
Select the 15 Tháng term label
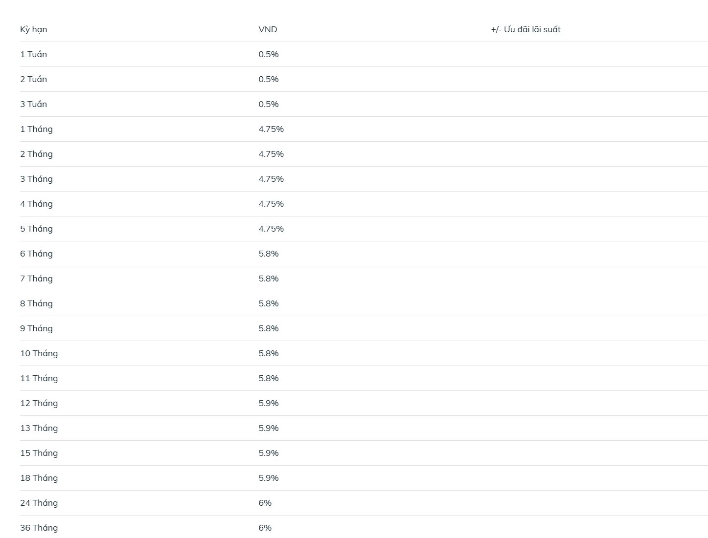[x=39, y=453]
